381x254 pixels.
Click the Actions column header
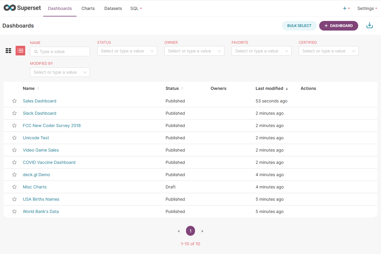tap(308, 88)
